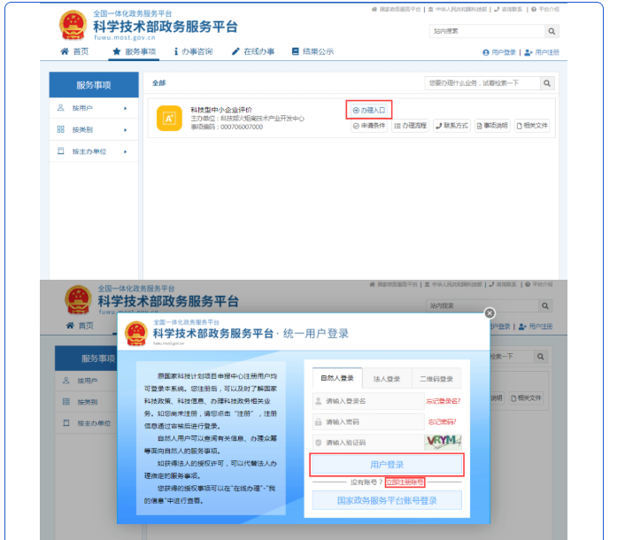Click 科技型中小企业评价 title text
625x540 pixels.
point(221,110)
